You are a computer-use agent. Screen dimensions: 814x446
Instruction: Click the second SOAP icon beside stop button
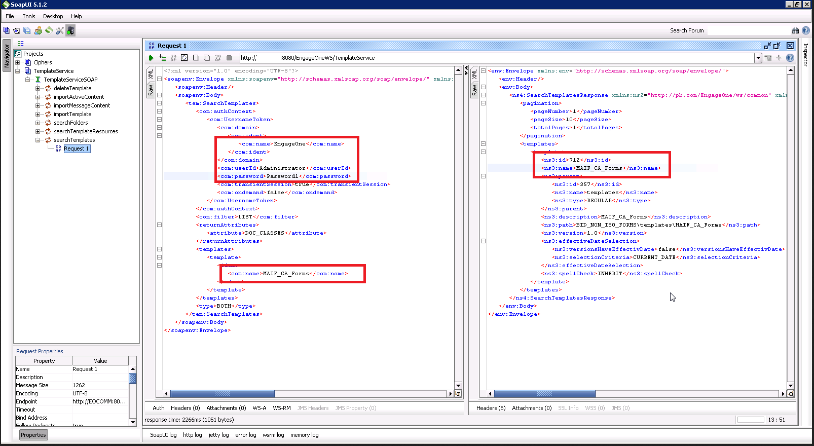tap(218, 58)
